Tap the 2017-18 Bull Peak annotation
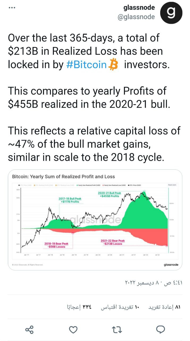The height and width of the screenshot is (341, 190). click(x=70, y=200)
